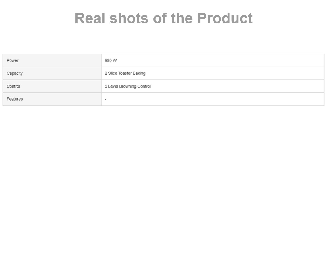Click the word "Level" in the Control value

click(113, 86)
